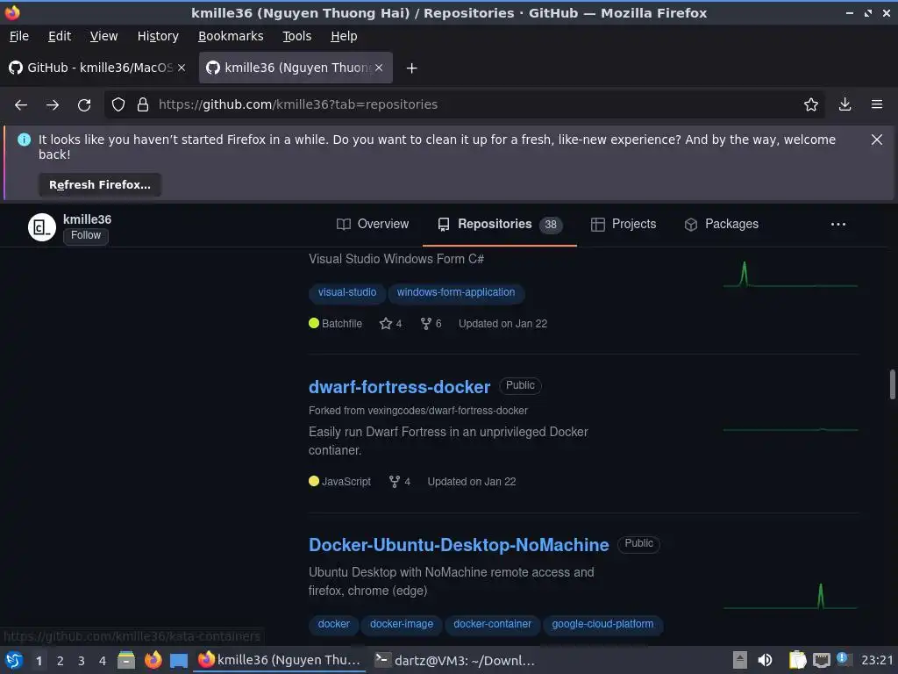Viewport: 898px width, 674px height.
Task: Open the vexingcodes/dwarf-fortress-docker fork source
Action: pos(446,411)
